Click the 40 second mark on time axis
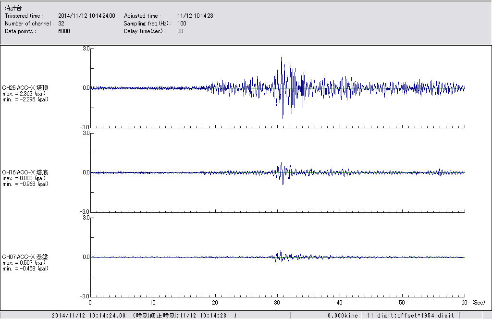Screen dimensions: 492x319 (x=340, y=303)
